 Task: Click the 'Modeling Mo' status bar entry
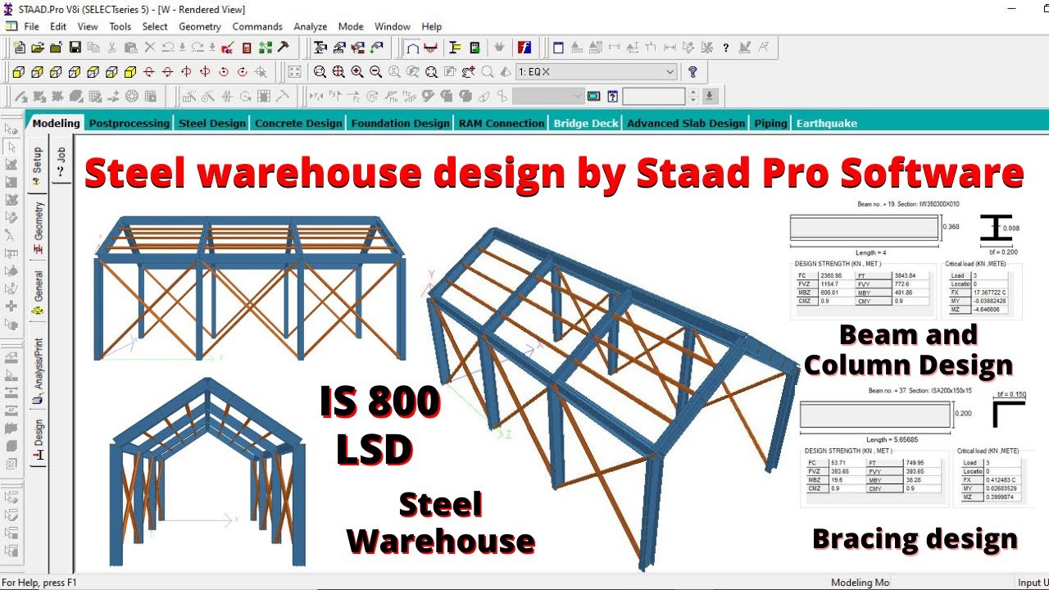pyautogui.click(x=861, y=583)
